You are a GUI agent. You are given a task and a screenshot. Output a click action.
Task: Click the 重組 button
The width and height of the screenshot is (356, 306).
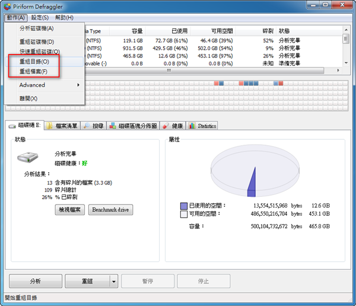tap(87, 281)
